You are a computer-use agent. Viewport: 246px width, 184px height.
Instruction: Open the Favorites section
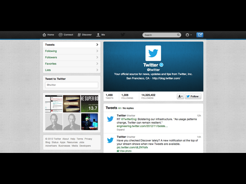(x=72, y=64)
